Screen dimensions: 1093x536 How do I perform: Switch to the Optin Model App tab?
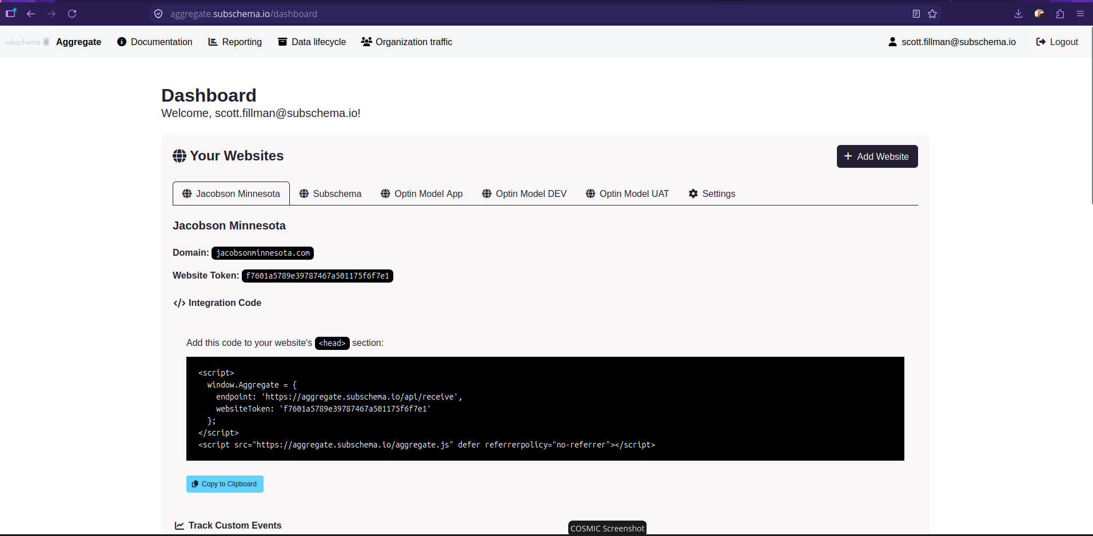point(422,194)
